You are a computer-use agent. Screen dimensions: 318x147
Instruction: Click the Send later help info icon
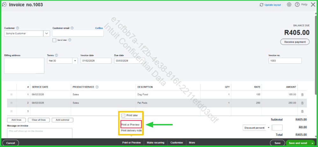click(70, 40)
